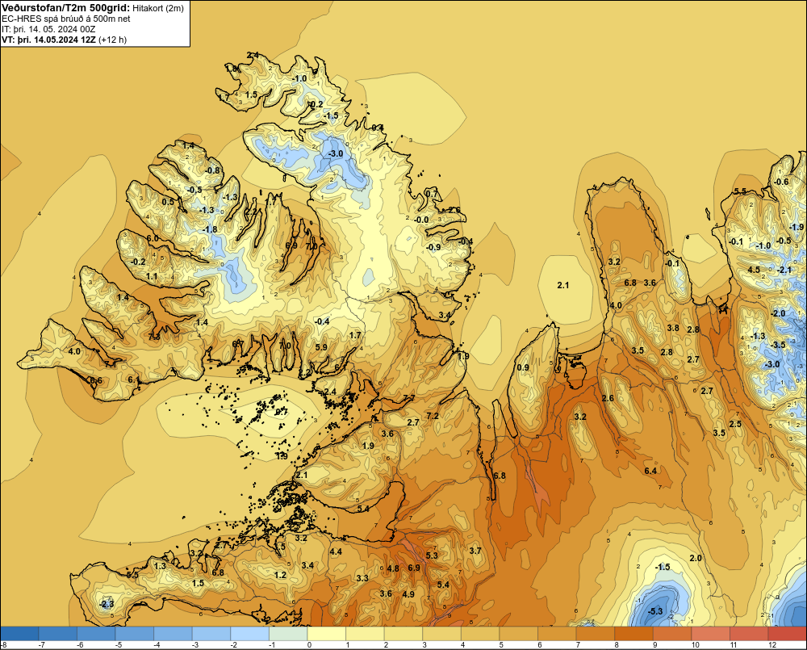Click the 5.3 temperature value
This screenshot has height=650, width=807.
[x=431, y=556]
